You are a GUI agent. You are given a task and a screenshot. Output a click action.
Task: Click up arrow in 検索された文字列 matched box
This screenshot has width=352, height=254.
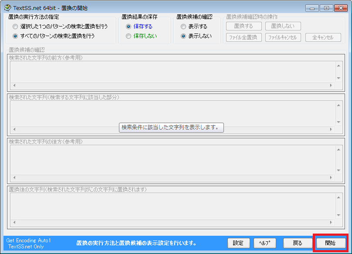pos(338,105)
